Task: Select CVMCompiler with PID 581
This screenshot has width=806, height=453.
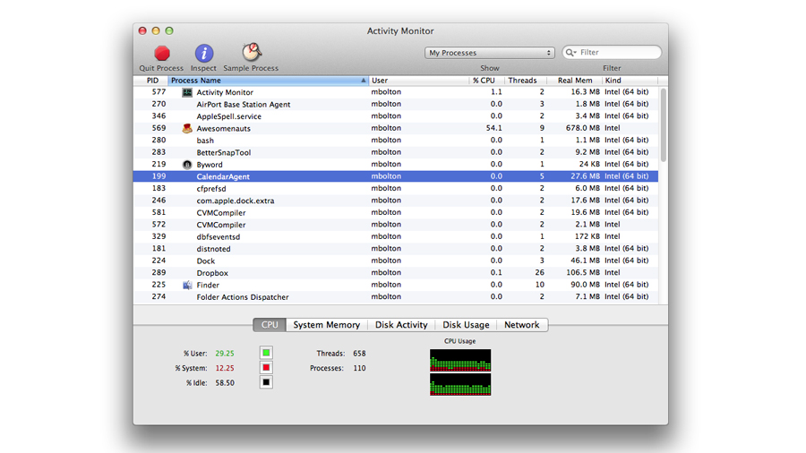Action: pyautogui.click(x=396, y=213)
